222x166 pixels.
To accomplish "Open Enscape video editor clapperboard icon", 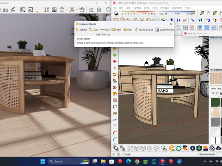I will coord(13,10).
